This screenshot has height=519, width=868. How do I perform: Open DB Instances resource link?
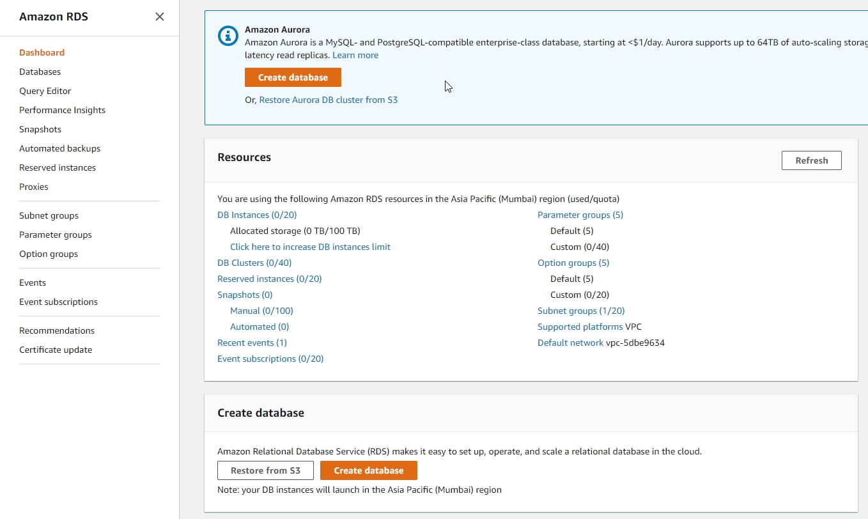(x=257, y=215)
